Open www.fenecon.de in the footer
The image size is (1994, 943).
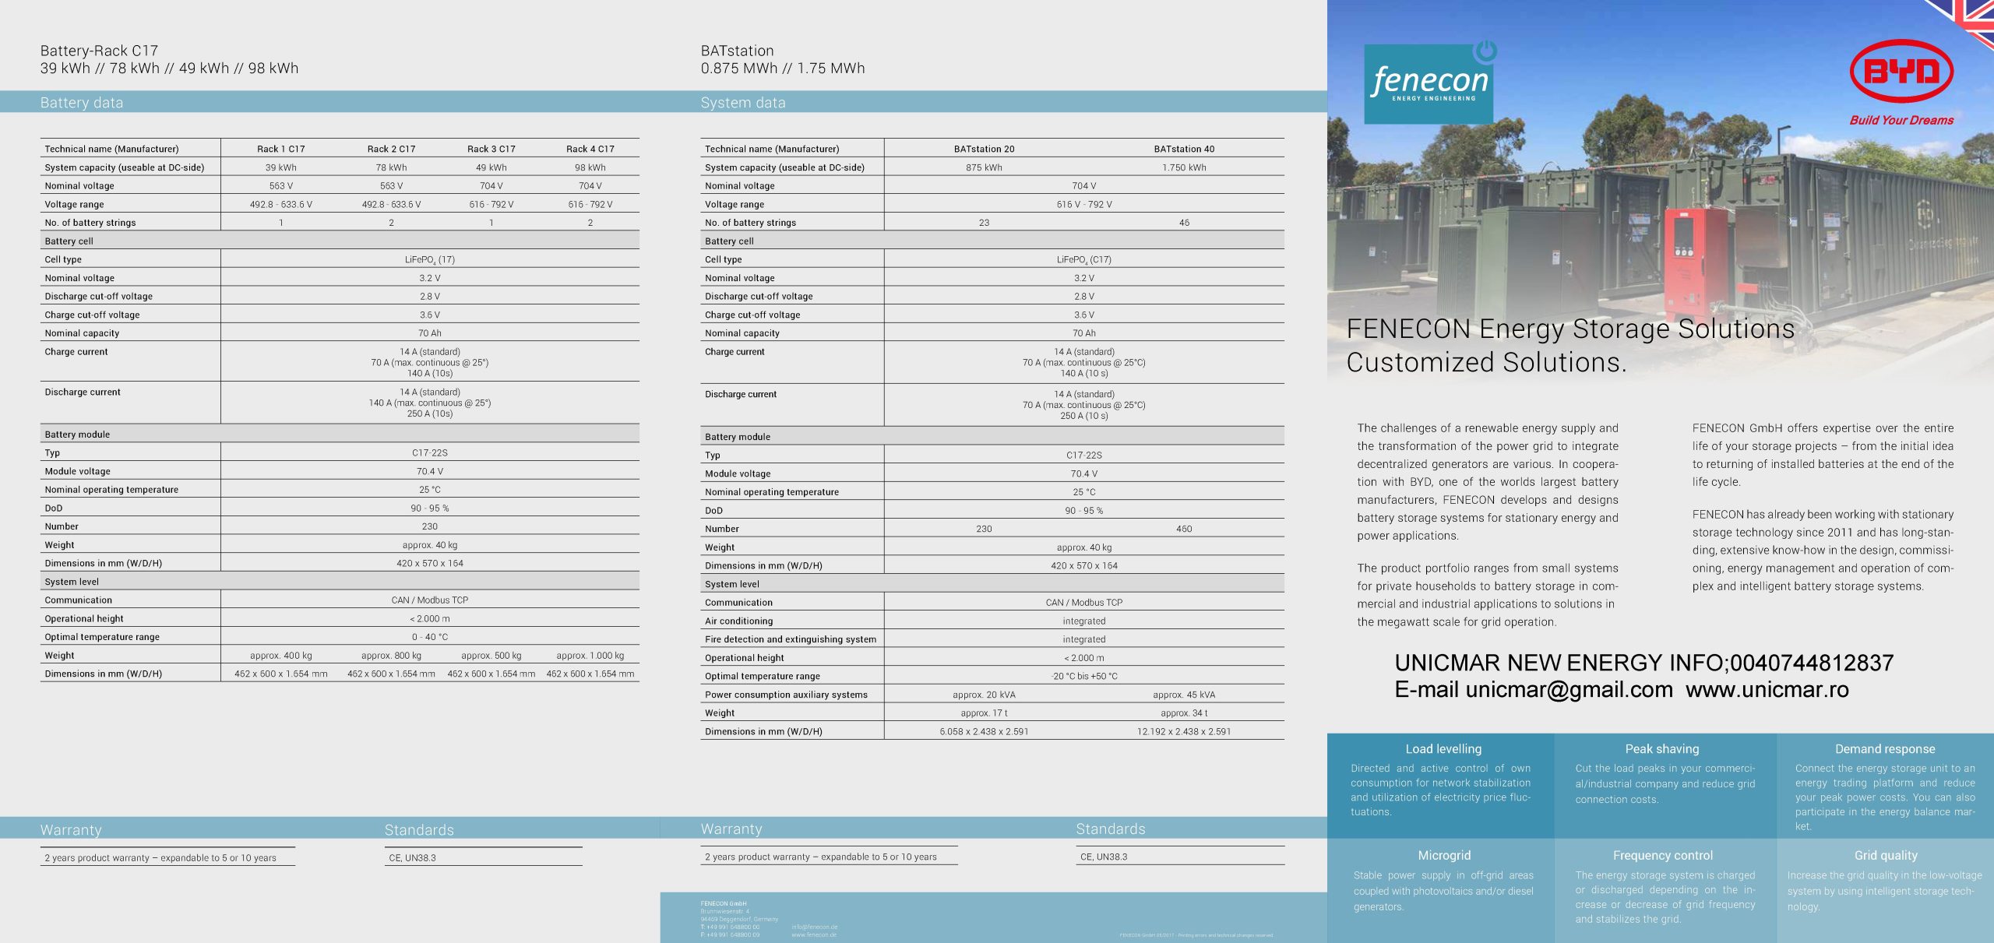point(813,934)
